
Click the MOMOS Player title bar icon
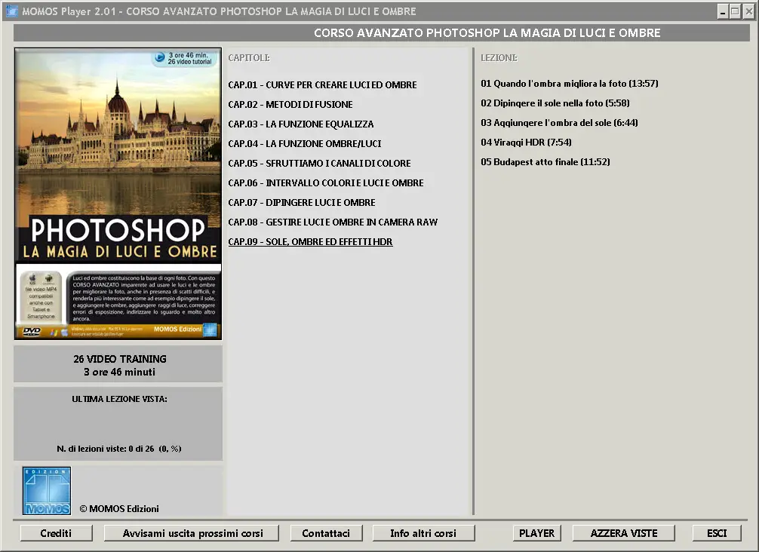[11, 11]
